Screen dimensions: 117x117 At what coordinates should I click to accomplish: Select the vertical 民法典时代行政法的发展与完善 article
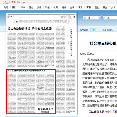71,43
